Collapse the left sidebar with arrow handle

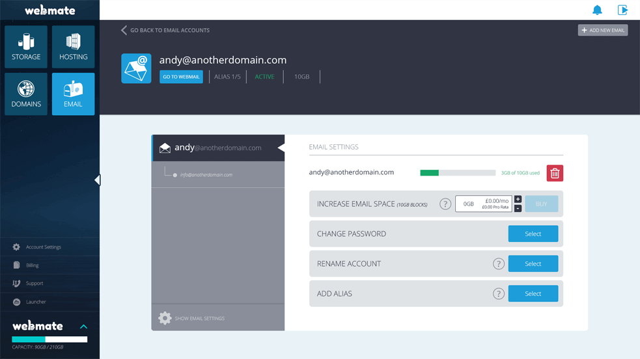pos(97,179)
